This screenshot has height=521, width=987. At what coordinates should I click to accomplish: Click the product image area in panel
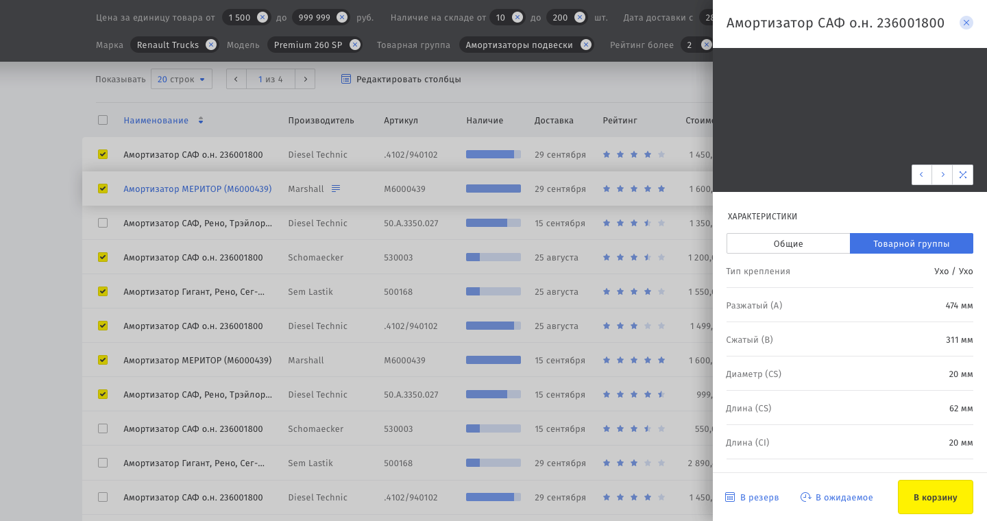pyautogui.click(x=850, y=120)
